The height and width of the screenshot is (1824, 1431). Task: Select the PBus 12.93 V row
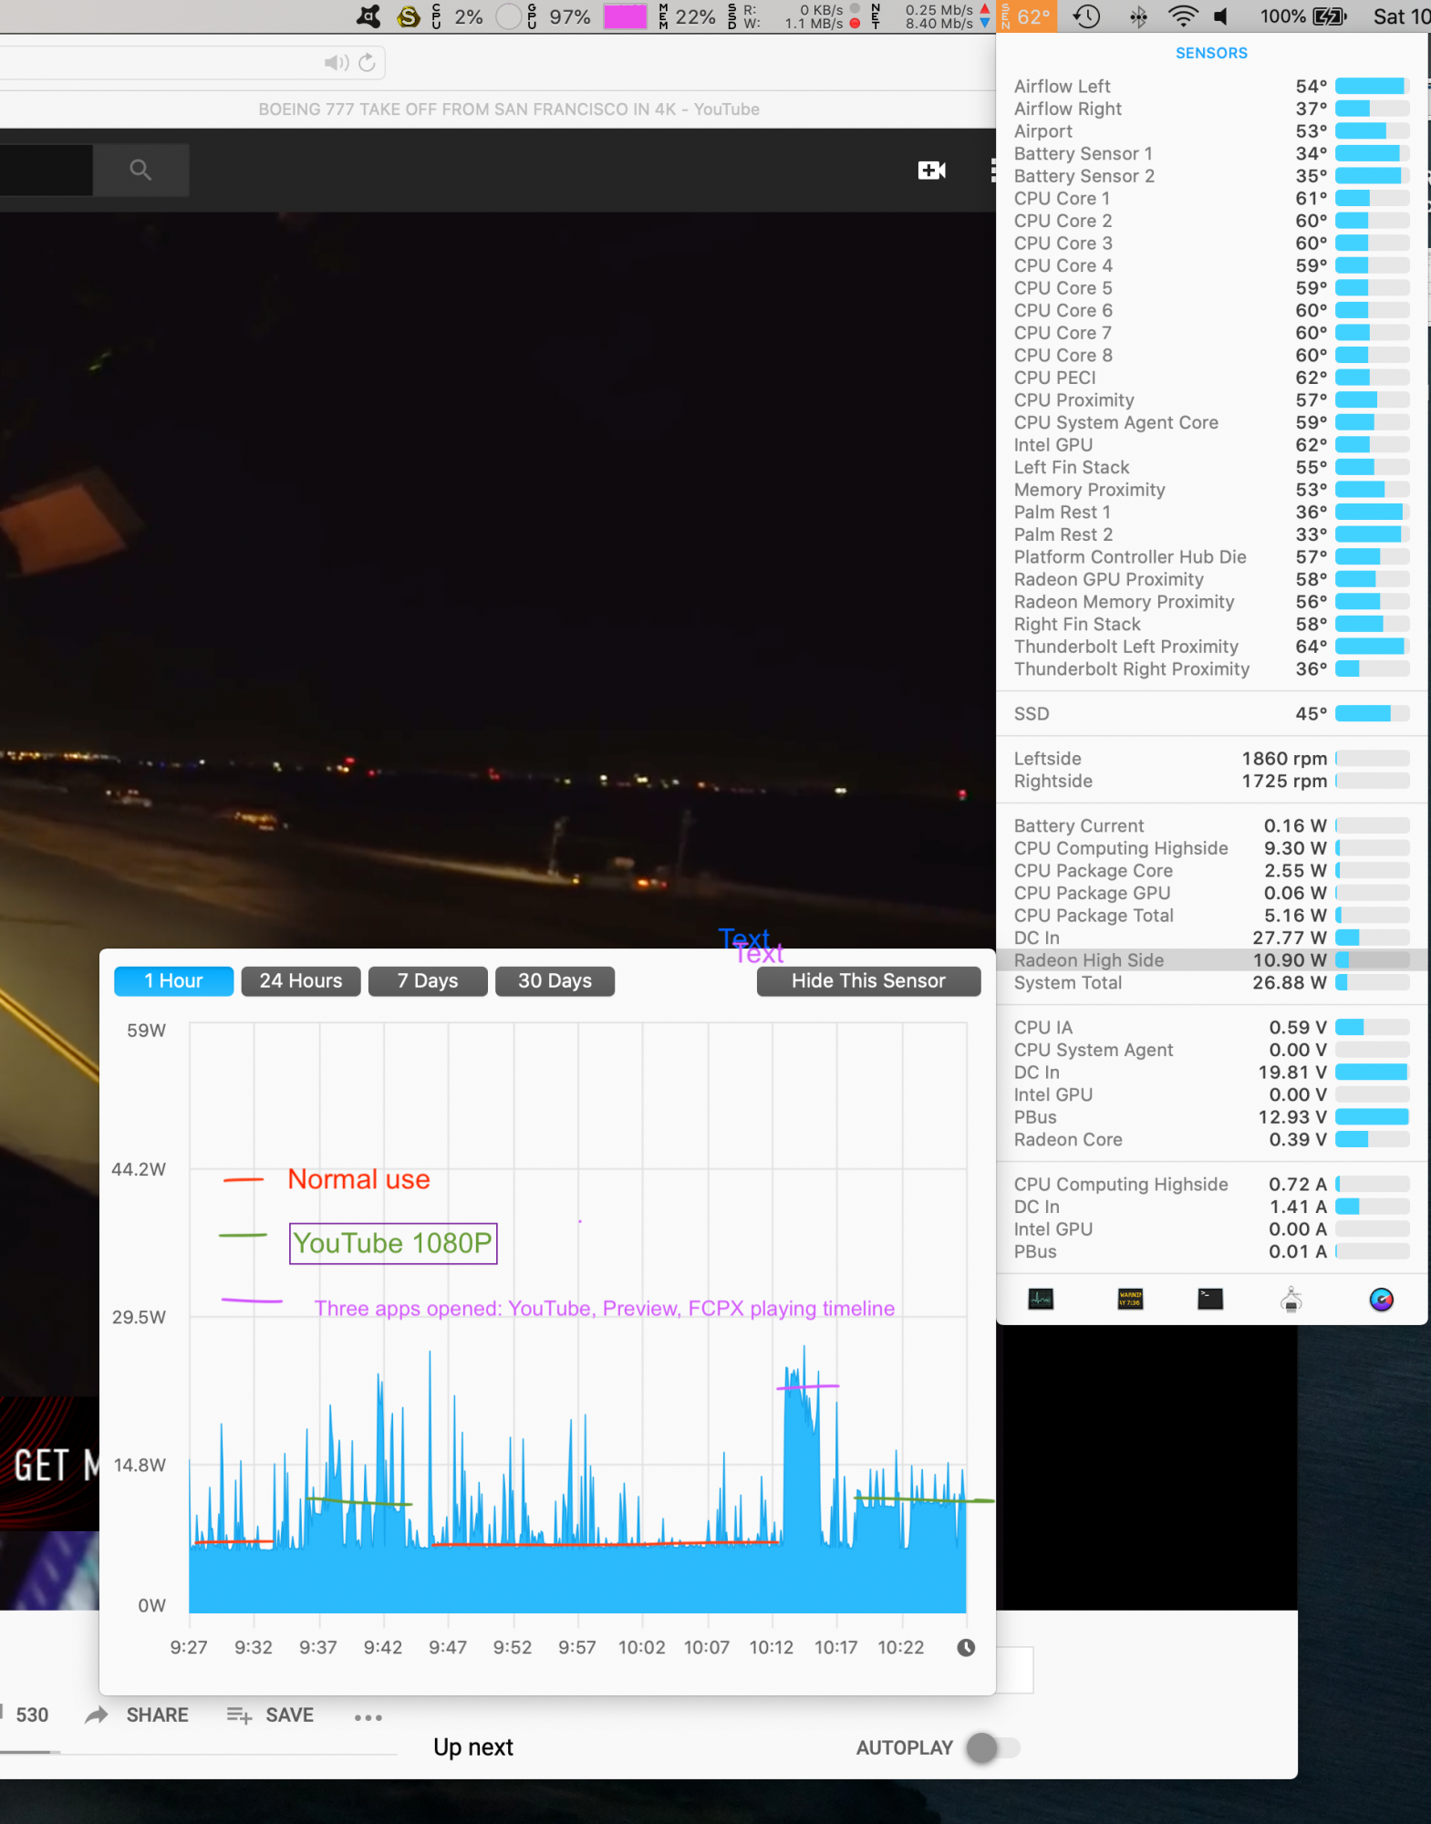pos(1211,1116)
